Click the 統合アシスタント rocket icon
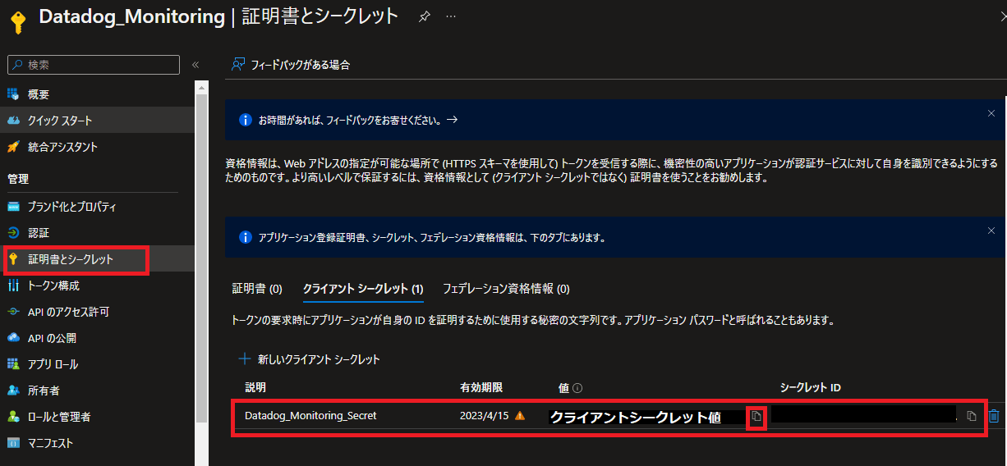Image resolution: width=1007 pixels, height=466 pixels. point(12,147)
